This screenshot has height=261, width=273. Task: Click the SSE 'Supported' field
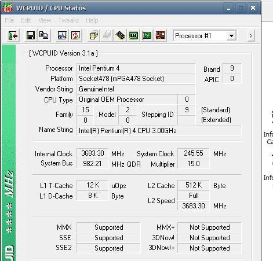coord(108,238)
